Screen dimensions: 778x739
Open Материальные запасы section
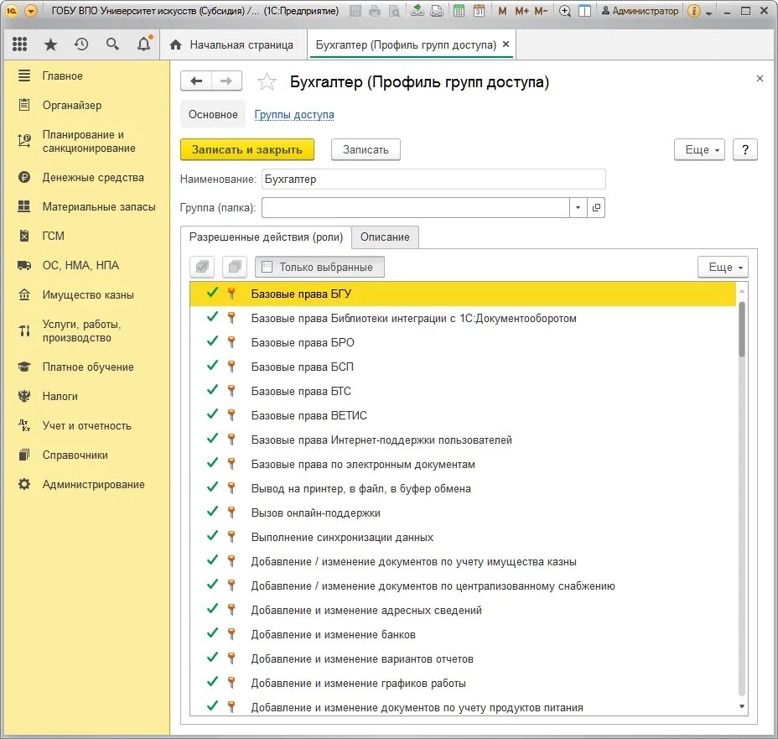click(x=99, y=206)
